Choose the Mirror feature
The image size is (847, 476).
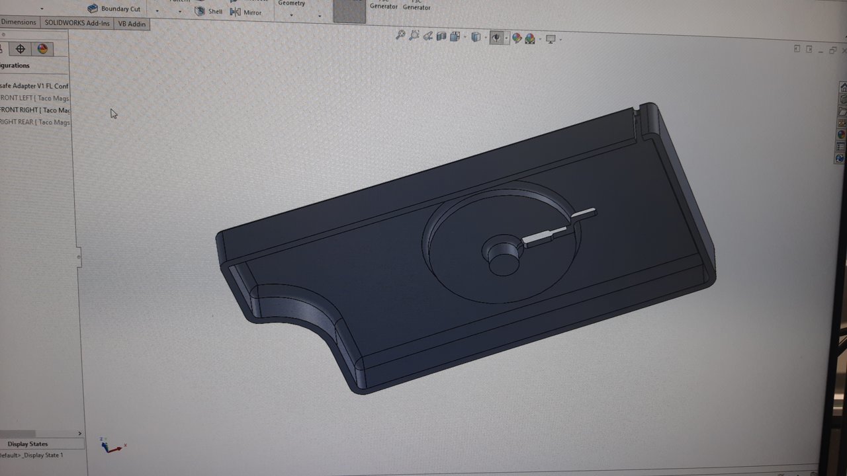(x=245, y=12)
